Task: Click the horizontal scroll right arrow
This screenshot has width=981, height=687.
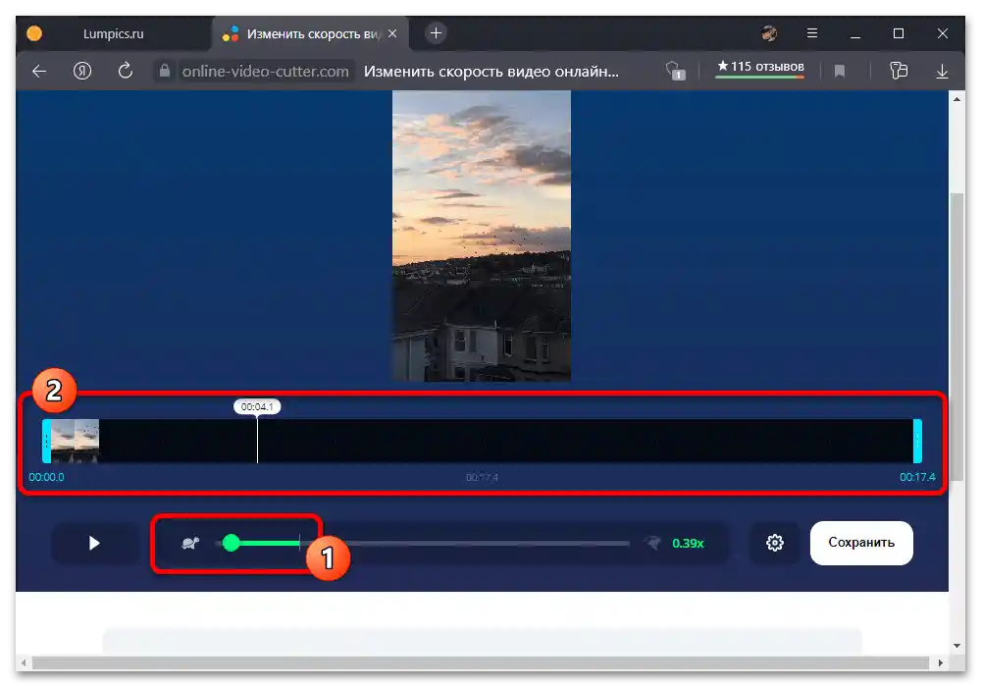Action: tap(941, 662)
